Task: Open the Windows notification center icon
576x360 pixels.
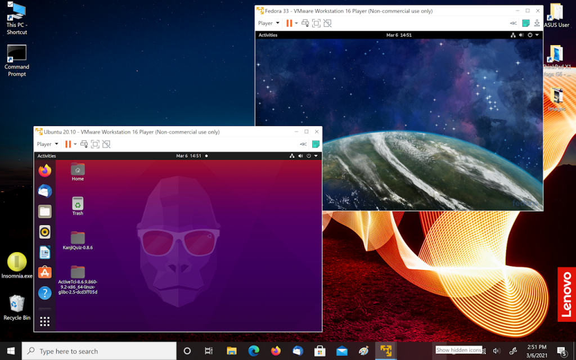Action: pyautogui.click(x=562, y=351)
